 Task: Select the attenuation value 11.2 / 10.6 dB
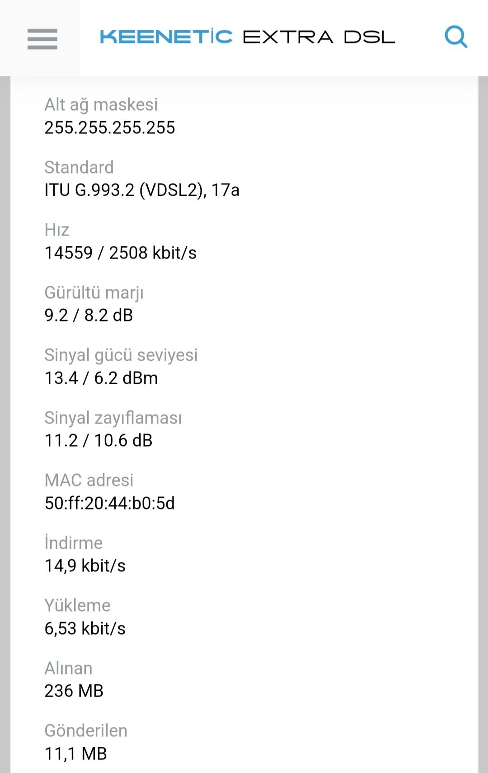coord(99,441)
